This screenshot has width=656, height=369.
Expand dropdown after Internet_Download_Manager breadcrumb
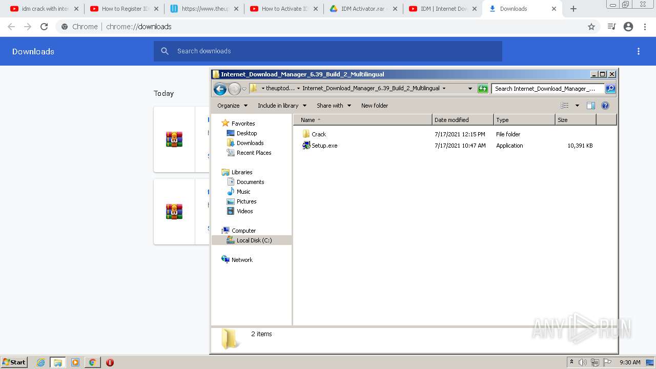click(x=444, y=88)
